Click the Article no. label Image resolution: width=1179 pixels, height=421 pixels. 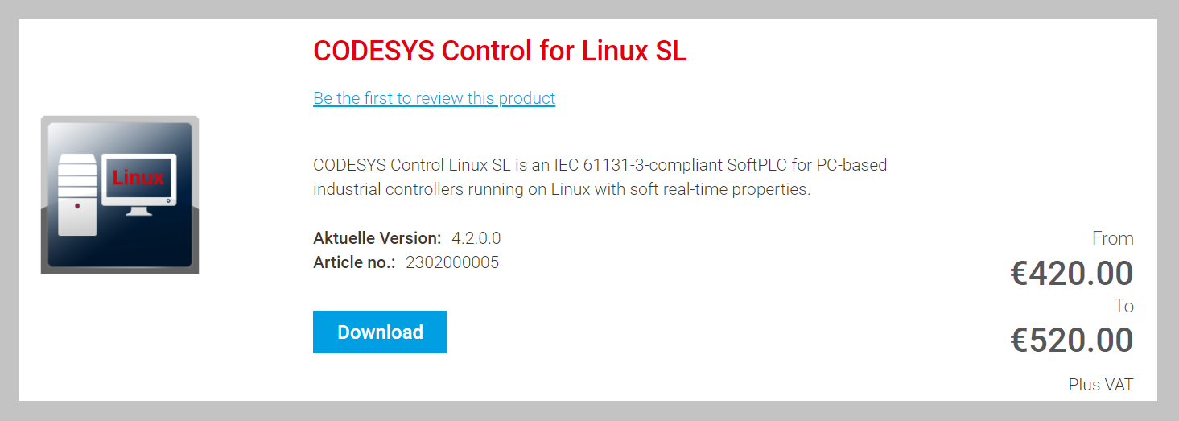coord(354,262)
